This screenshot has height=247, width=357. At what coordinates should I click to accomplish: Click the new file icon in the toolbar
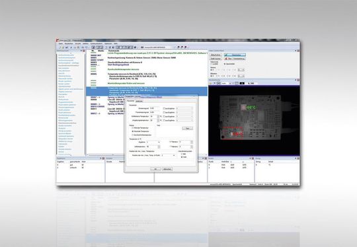point(59,48)
